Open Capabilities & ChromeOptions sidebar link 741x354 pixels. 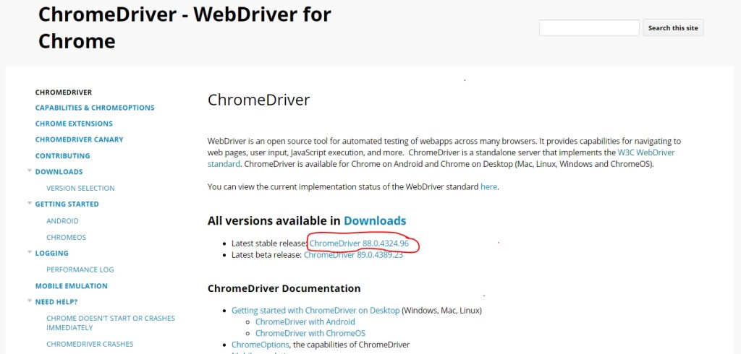click(95, 108)
